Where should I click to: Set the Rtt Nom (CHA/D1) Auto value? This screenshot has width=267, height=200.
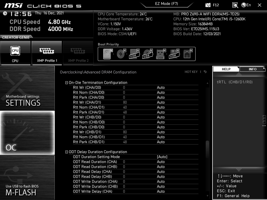click(x=161, y=107)
